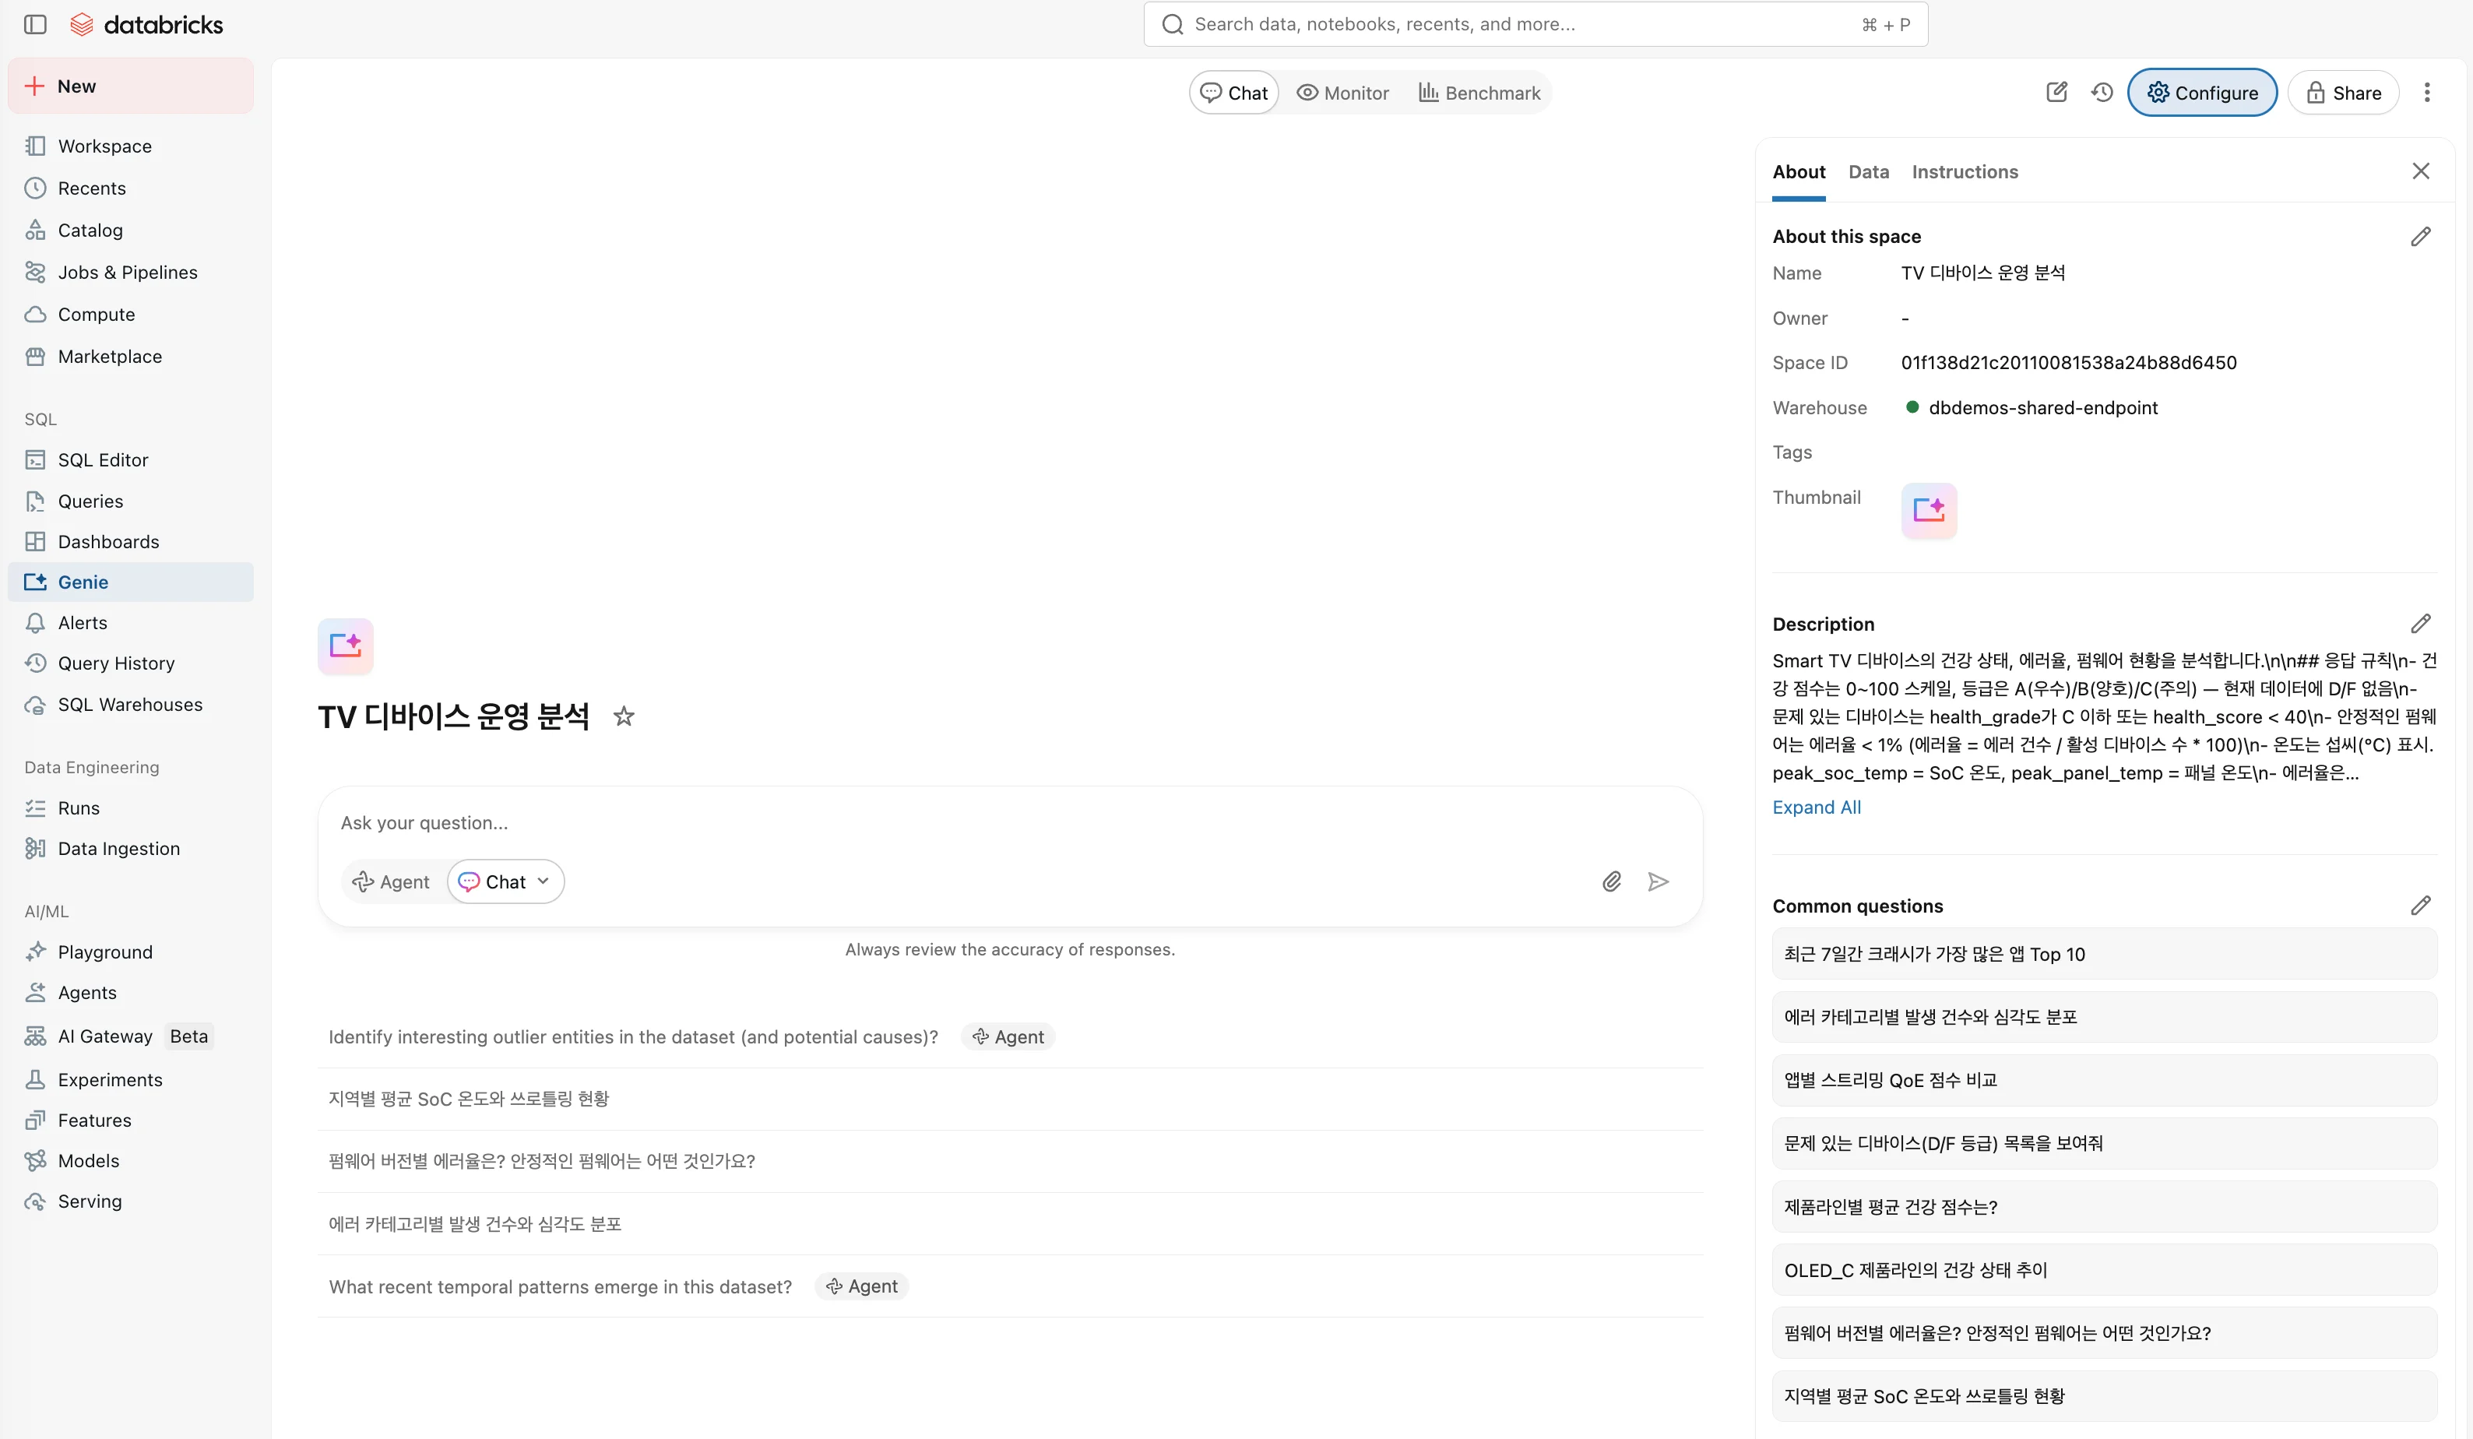Select common question '앱별 스트리밍 QoE 점수 비교'
The width and height of the screenshot is (2473, 1439).
click(x=2104, y=1081)
